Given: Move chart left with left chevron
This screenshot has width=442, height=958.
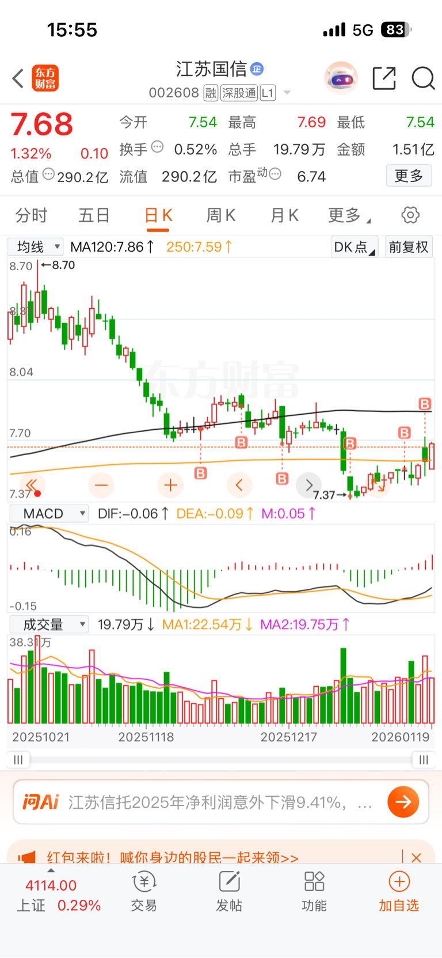Looking at the screenshot, I should tap(239, 485).
